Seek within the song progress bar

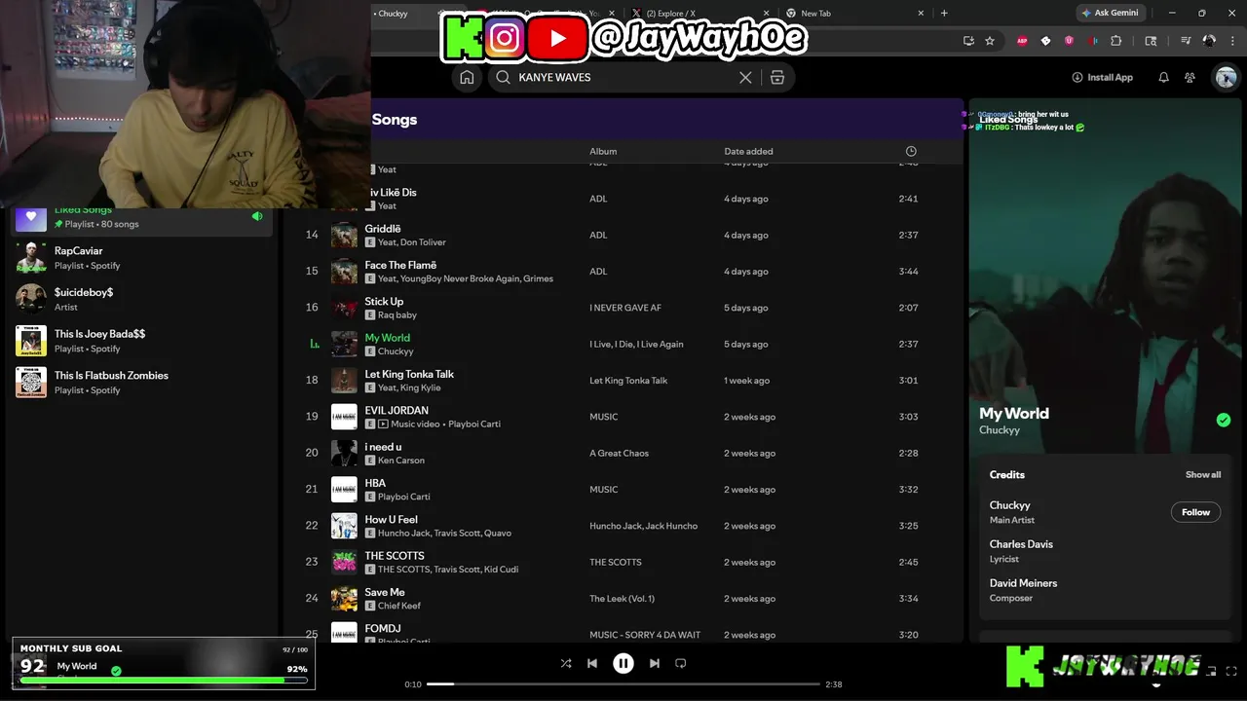(x=623, y=684)
